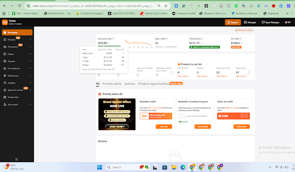295x172 pixels.
Task: Click the My account person icon
Action: 5,104
